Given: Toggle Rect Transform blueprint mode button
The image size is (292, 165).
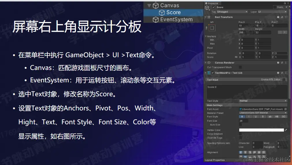Looking at the screenshot, I should 280,32.
